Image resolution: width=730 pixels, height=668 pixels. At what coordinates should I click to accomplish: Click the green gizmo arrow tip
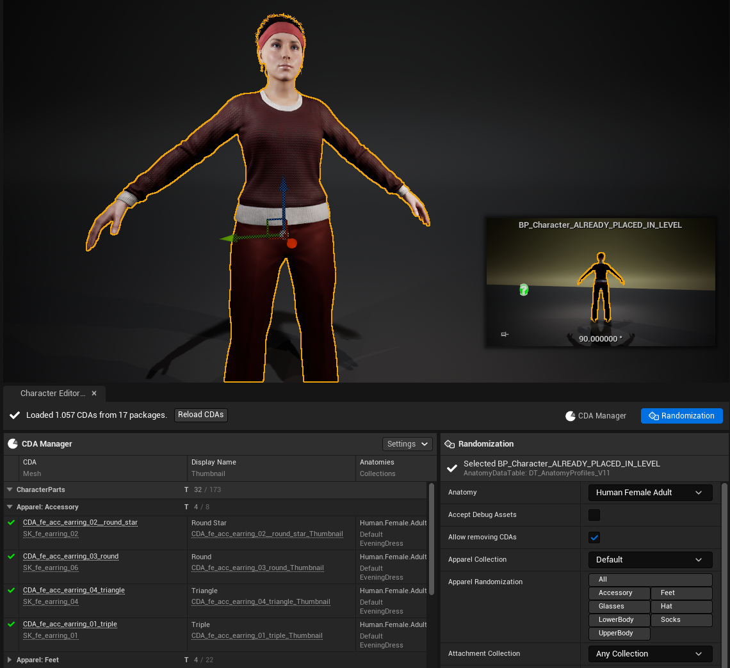(225, 239)
